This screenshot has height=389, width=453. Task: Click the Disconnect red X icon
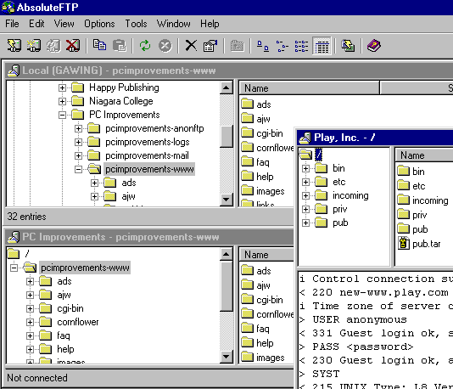(73, 46)
